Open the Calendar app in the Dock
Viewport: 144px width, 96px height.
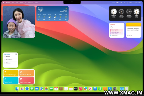pos(56,89)
